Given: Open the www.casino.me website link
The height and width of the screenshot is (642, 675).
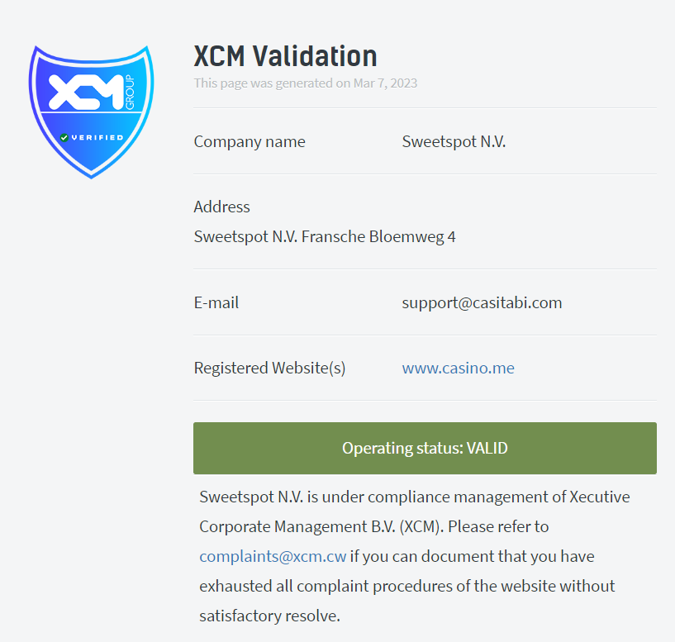Looking at the screenshot, I should [458, 369].
